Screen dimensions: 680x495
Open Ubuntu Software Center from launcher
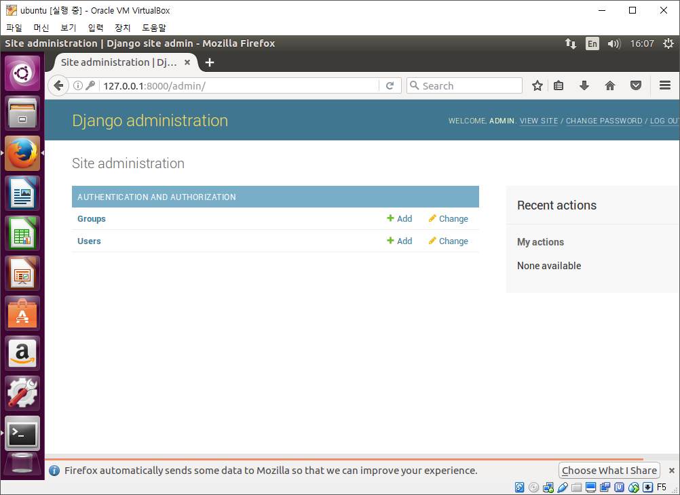point(22,313)
